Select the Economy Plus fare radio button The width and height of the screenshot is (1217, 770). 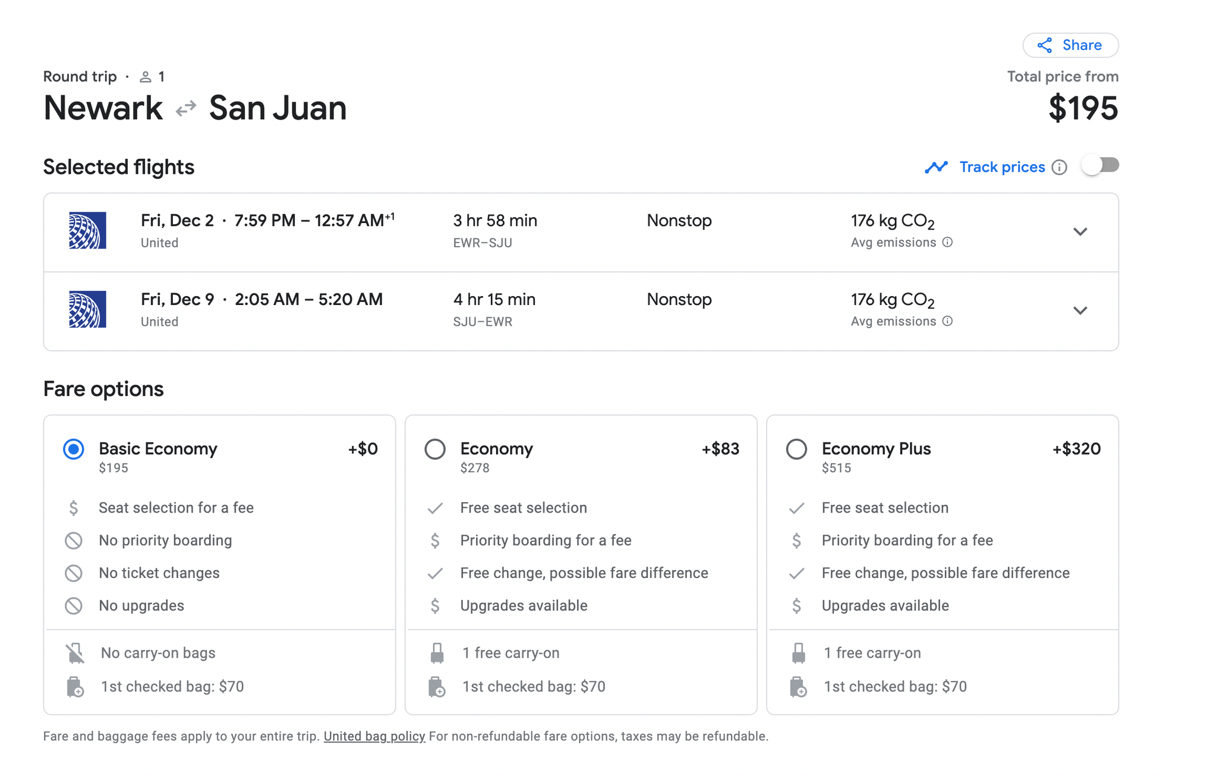tap(797, 450)
